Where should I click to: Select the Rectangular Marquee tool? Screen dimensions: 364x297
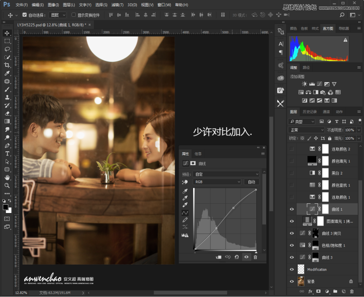pyautogui.click(x=7, y=41)
